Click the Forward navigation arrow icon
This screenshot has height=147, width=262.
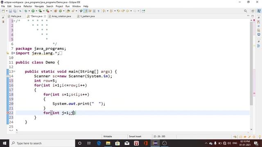pos(135,11)
